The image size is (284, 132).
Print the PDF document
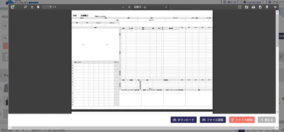click(253, 7)
